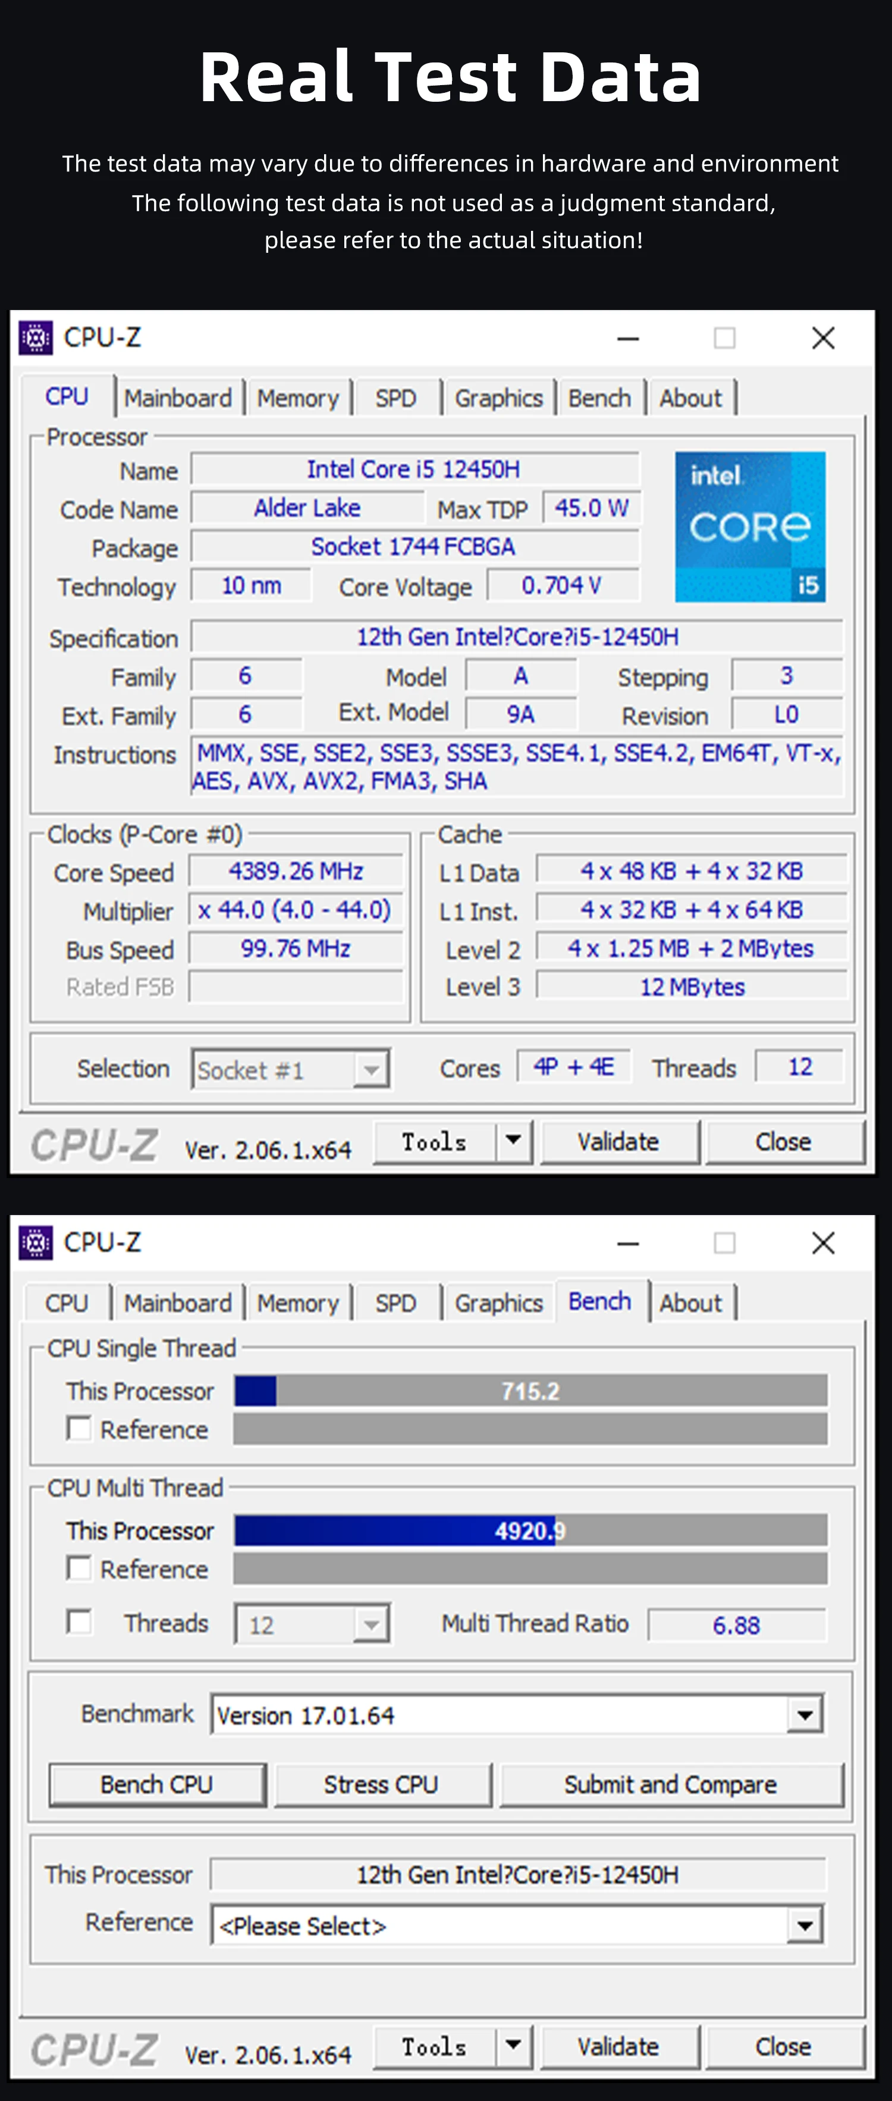This screenshot has width=892, height=2101.
Task: Minimize the CPU-Z window showing processor details
Action: 628,337
